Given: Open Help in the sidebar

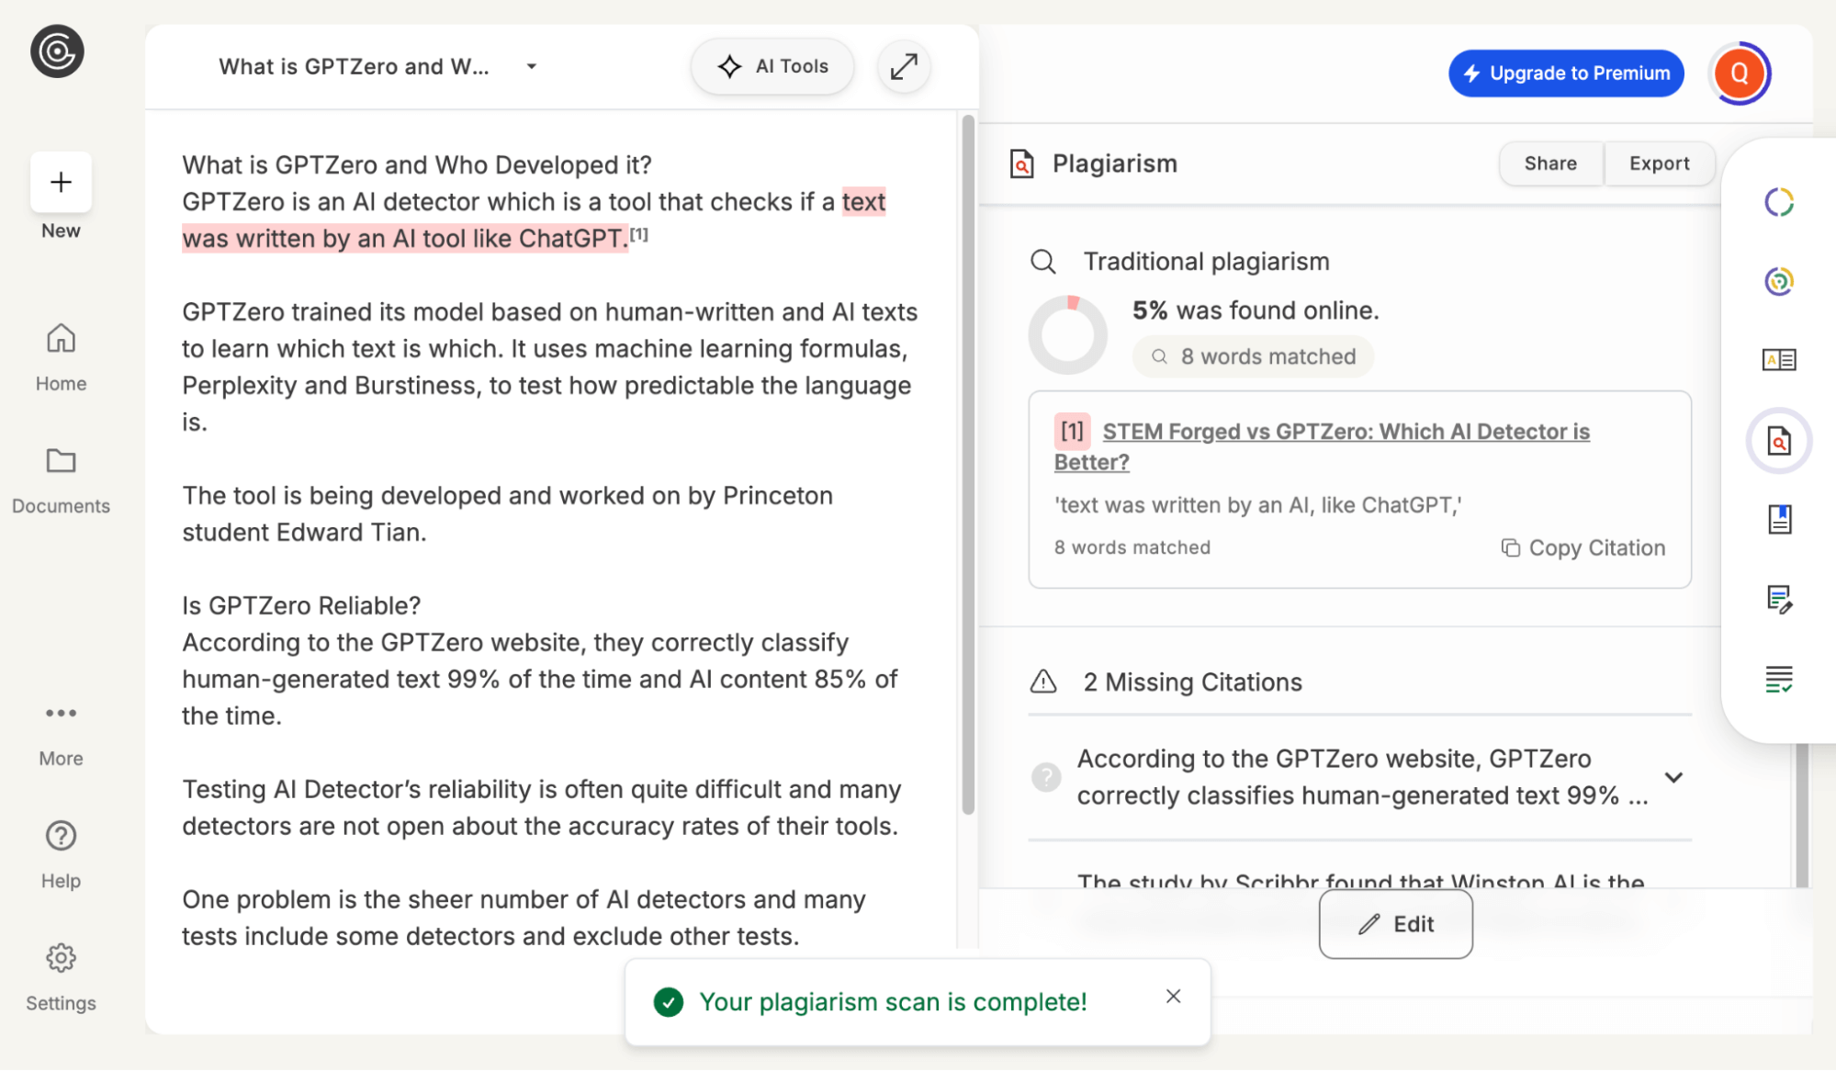Looking at the screenshot, I should tap(61, 855).
